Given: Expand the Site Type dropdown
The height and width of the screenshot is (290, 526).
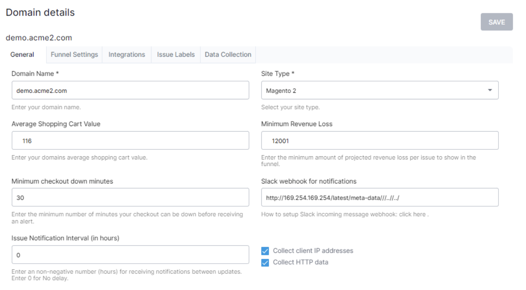Looking at the screenshot, I should tap(379, 90).
